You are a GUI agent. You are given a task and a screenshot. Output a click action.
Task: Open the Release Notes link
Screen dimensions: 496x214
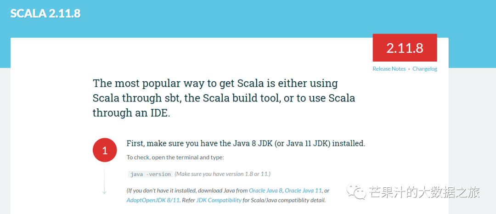coord(389,69)
